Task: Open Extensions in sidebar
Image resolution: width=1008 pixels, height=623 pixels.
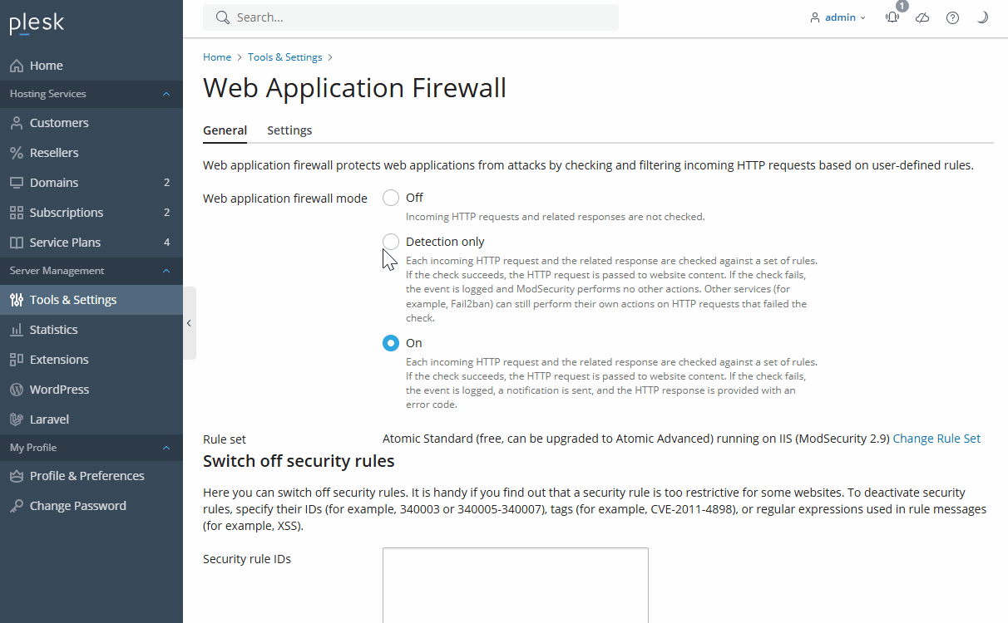Action: (91, 360)
